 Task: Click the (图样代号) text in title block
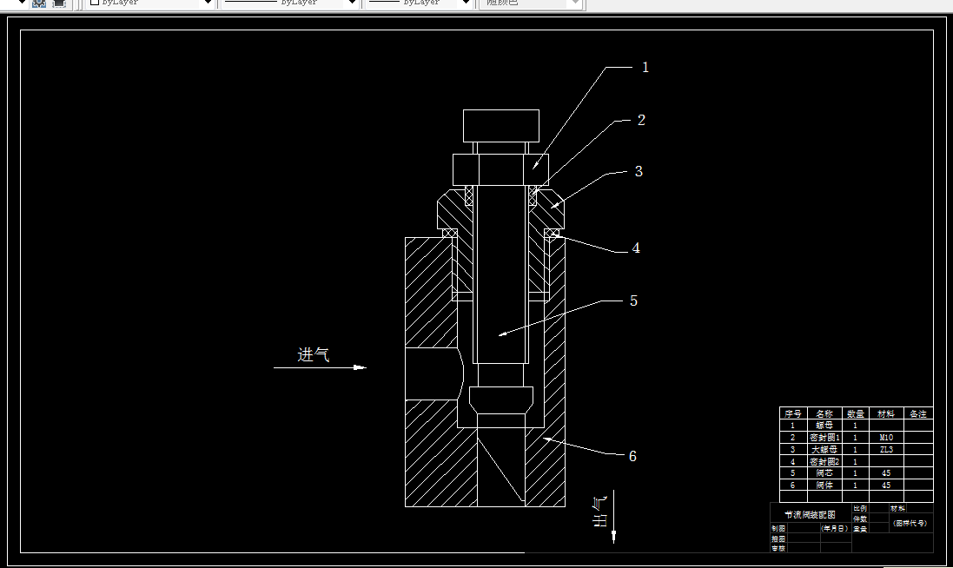[x=910, y=523]
